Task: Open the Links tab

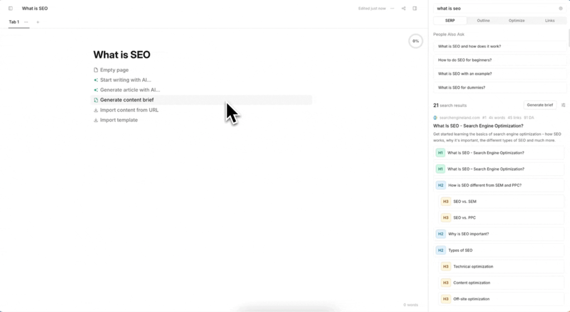Action: click(549, 21)
